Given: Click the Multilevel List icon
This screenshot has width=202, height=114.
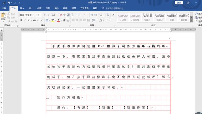Looking at the screenshot, I should pyautogui.click(x=85, y=15).
